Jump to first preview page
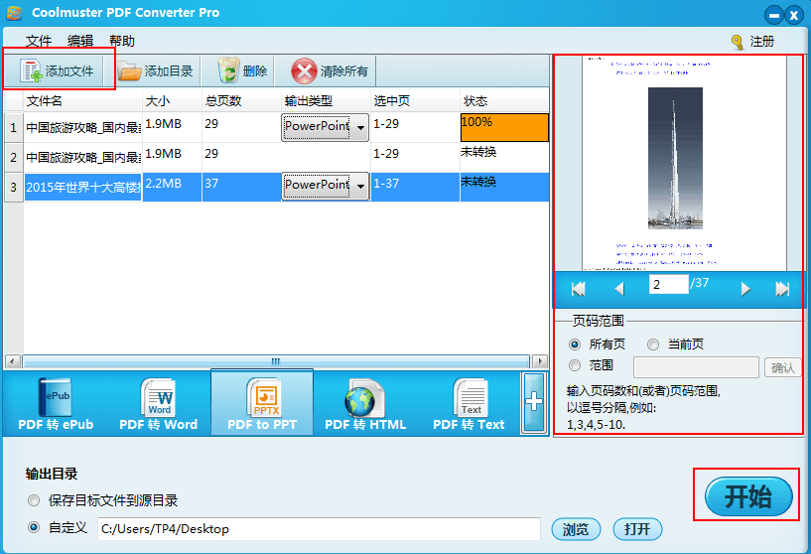Image resolution: width=811 pixels, height=554 pixels. point(579,289)
